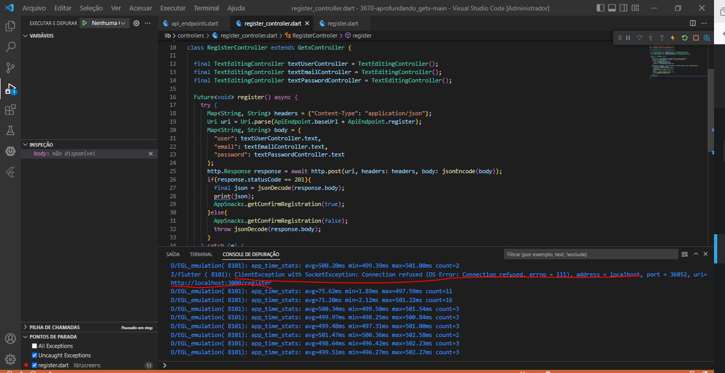
Task: Open the http://localhost:3000/register link
Action: coord(221,283)
